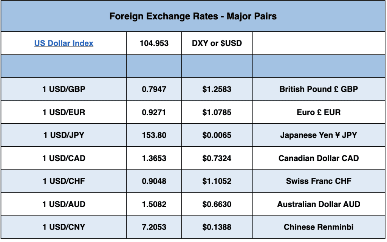Click the 1.5082 AUD rate cell

click(x=154, y=204)
